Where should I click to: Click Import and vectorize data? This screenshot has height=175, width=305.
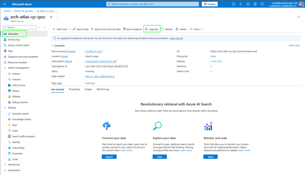coord(105,29)
